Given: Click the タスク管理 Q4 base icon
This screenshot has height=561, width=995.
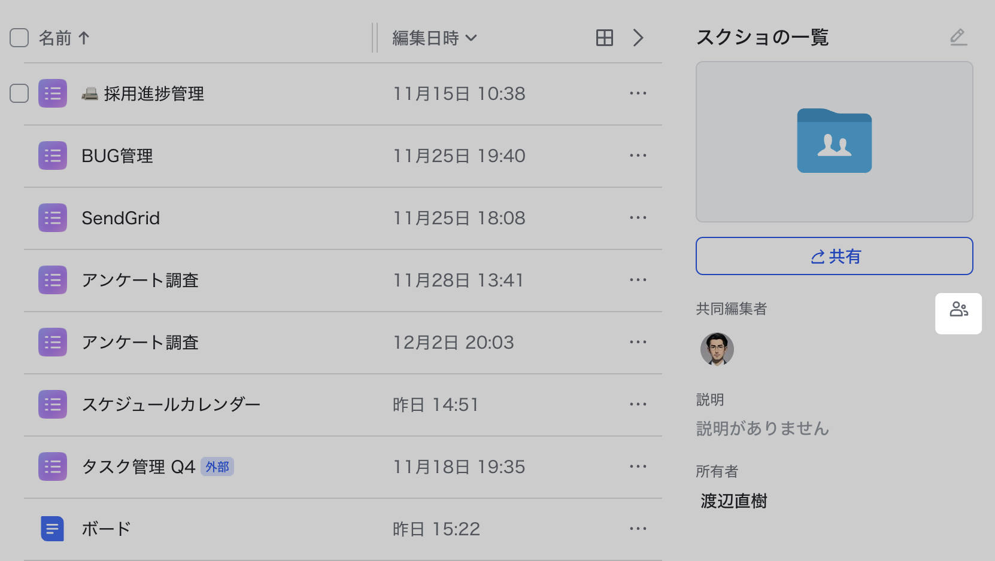Looking at the screenshot, I should click(53, 467).
